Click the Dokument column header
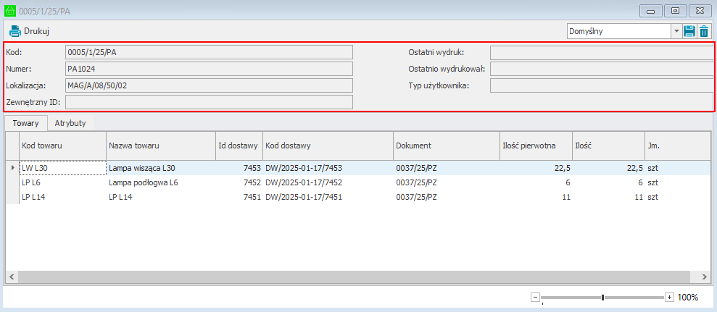This screenshot has width=717, height=312. click(446, 146)
